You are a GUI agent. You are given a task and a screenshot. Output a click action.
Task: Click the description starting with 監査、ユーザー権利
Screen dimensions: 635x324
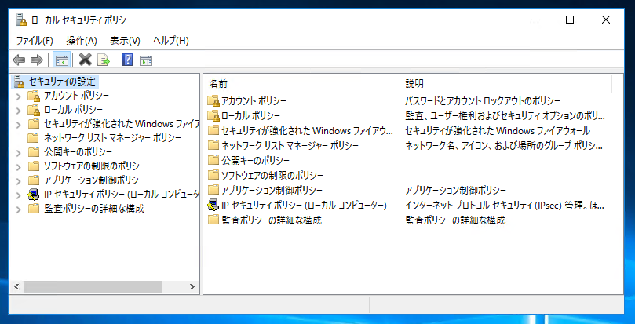(x=505, y=116)
